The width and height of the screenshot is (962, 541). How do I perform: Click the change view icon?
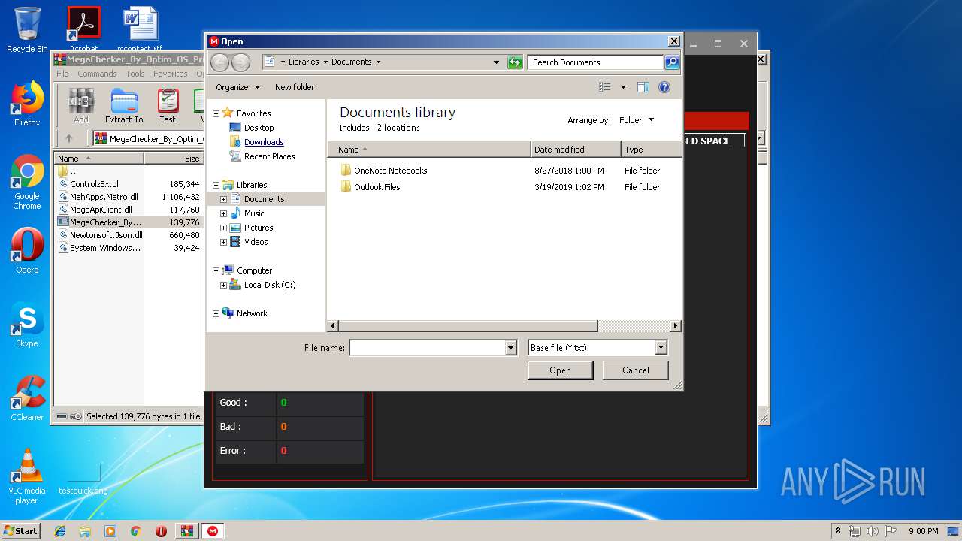tap(605, 87)
